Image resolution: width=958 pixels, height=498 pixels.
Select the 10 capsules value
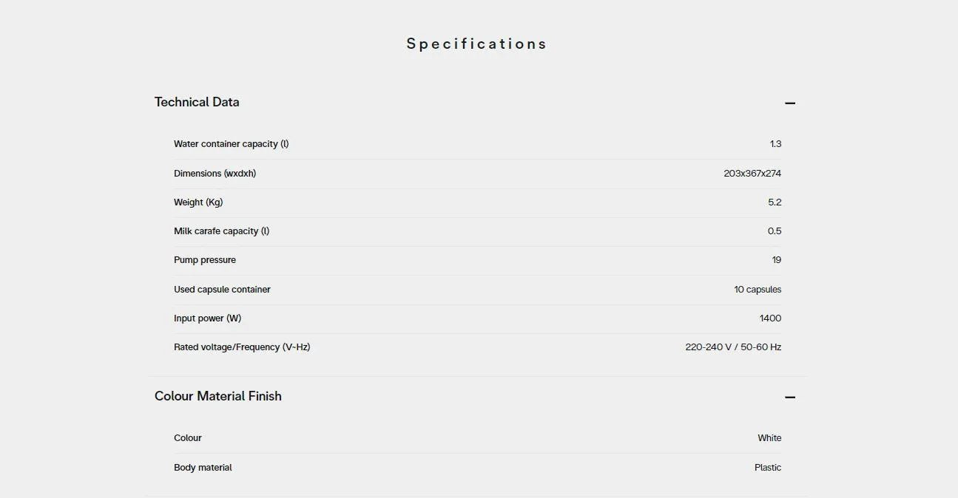tap(758, 290)
